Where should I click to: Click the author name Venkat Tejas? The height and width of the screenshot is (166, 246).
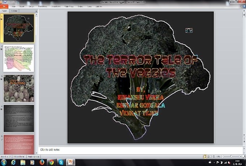139,113
